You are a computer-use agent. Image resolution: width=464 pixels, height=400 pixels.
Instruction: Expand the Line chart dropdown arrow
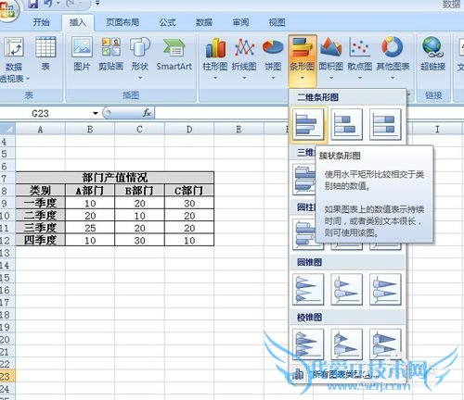[244, 78]
